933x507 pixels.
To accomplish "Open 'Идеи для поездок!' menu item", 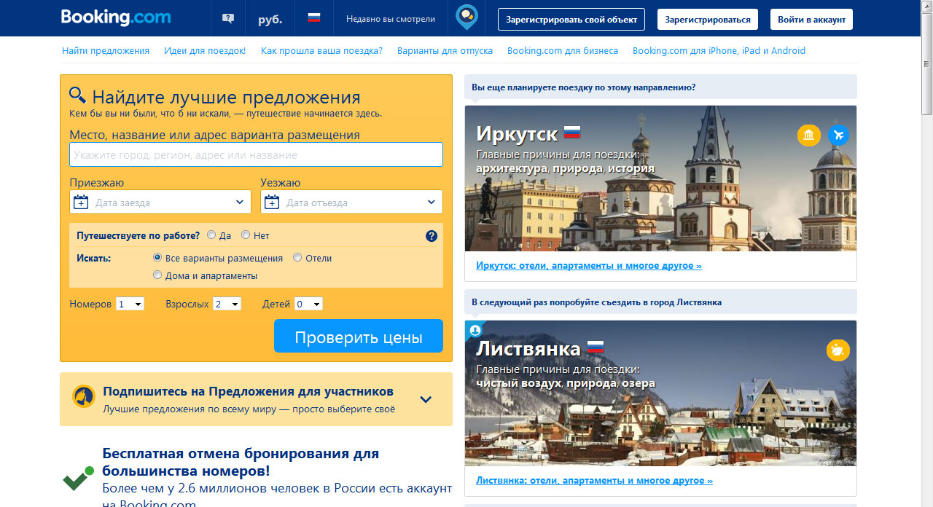I will pos(205,51).
